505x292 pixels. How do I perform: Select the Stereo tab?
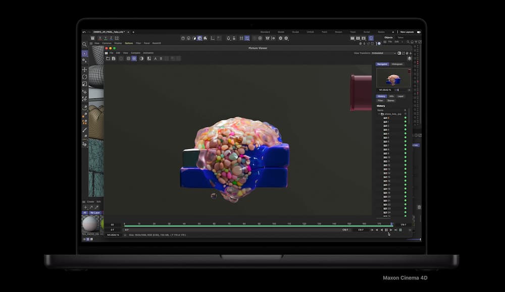[391, 101]
